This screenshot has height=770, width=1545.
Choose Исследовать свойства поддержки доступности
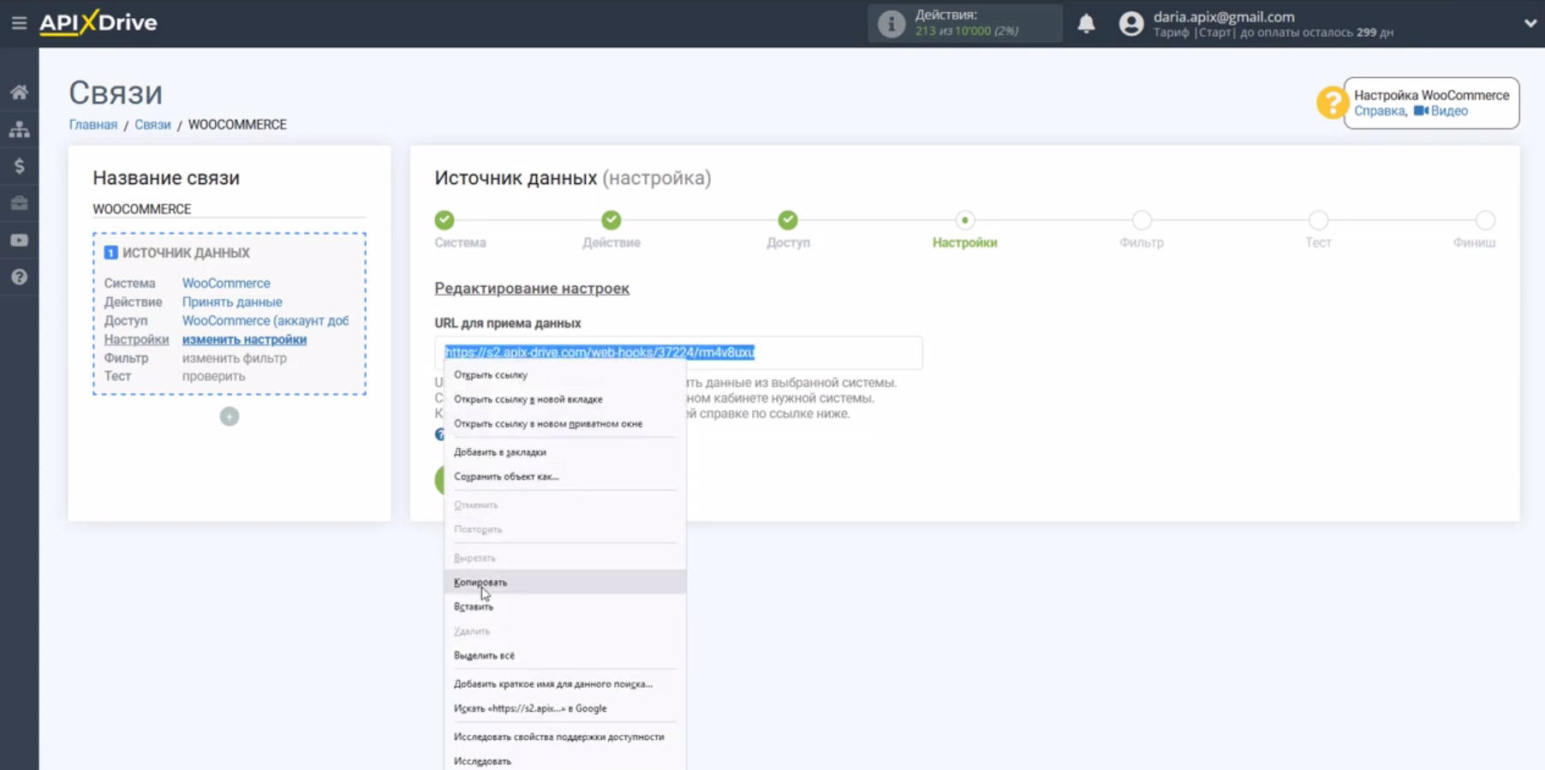(565, 737)
